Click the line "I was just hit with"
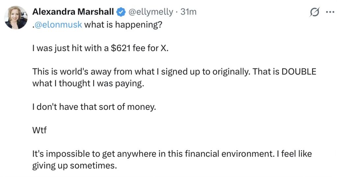 coord(63,49)
